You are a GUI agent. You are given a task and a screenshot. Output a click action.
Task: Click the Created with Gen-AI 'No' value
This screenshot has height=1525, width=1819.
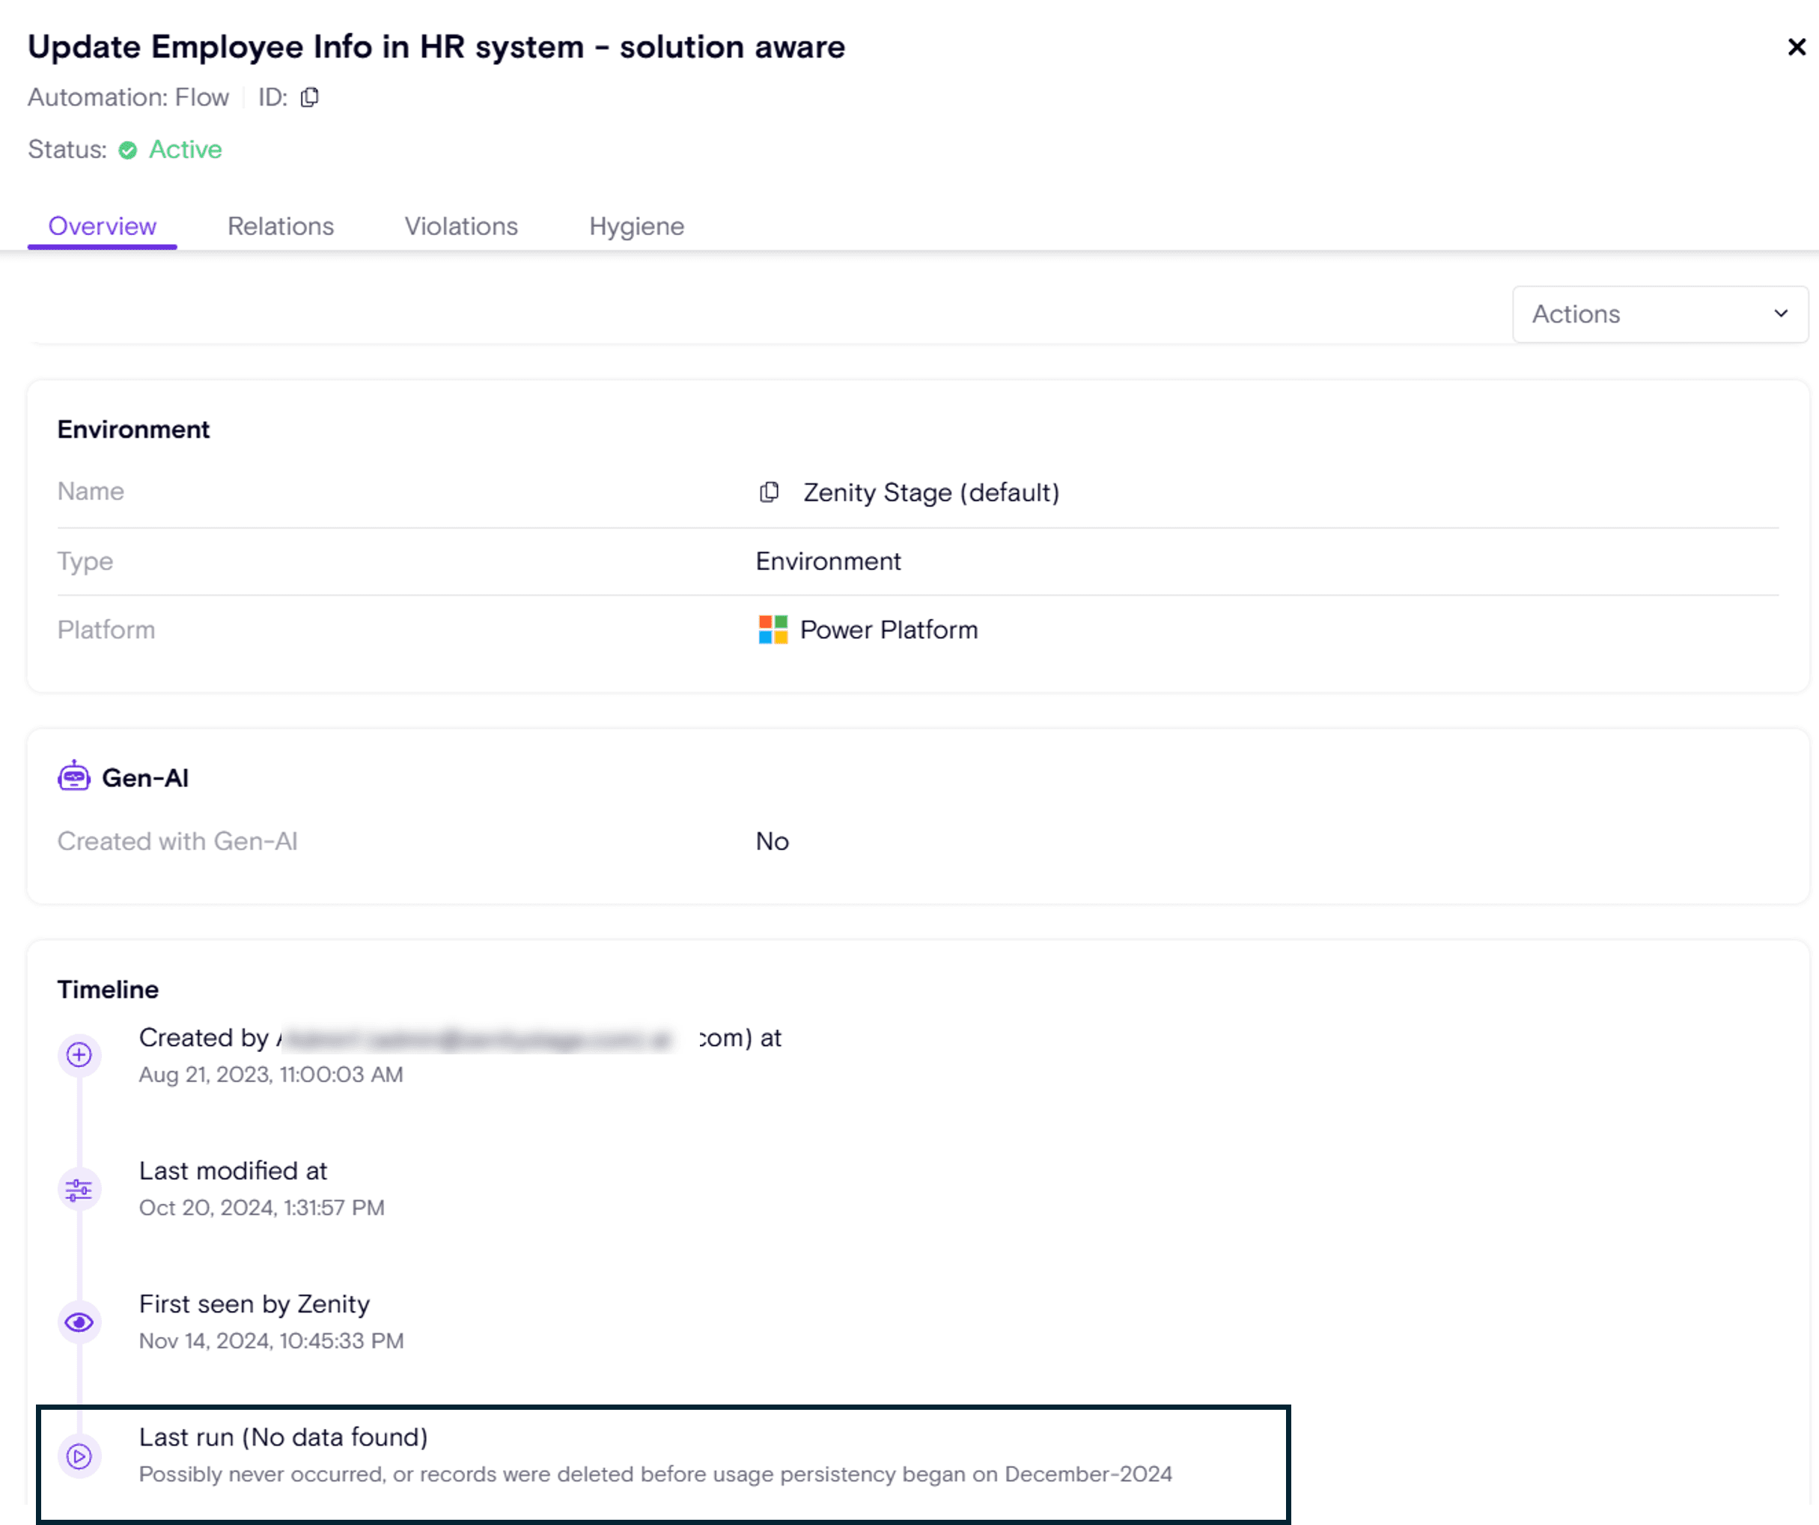tap(772, 841)
